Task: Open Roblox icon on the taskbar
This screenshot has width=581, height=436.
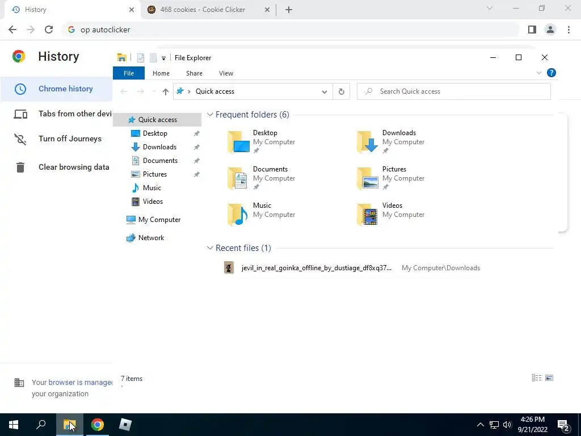Action: [x=125, y=425]
